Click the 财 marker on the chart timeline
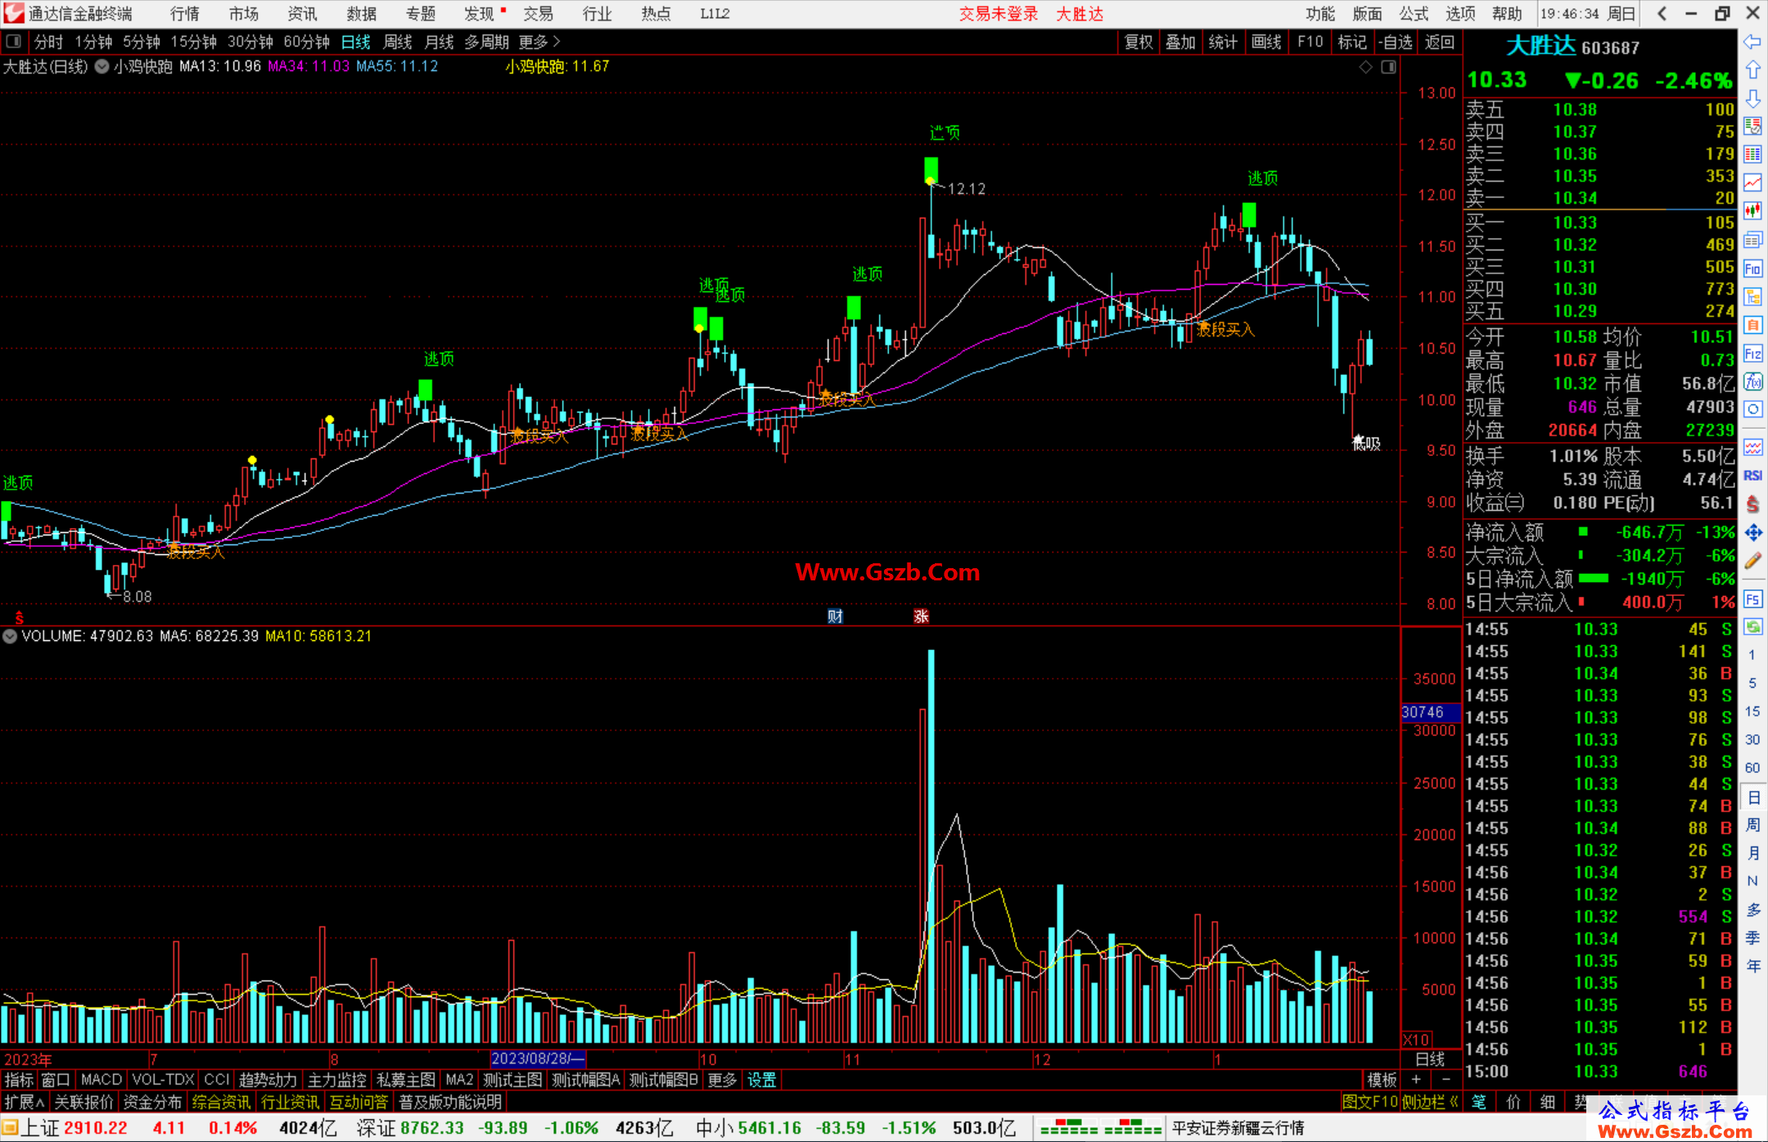Viewport: 1768px width, 1142px height. click(x=835, y=616)
